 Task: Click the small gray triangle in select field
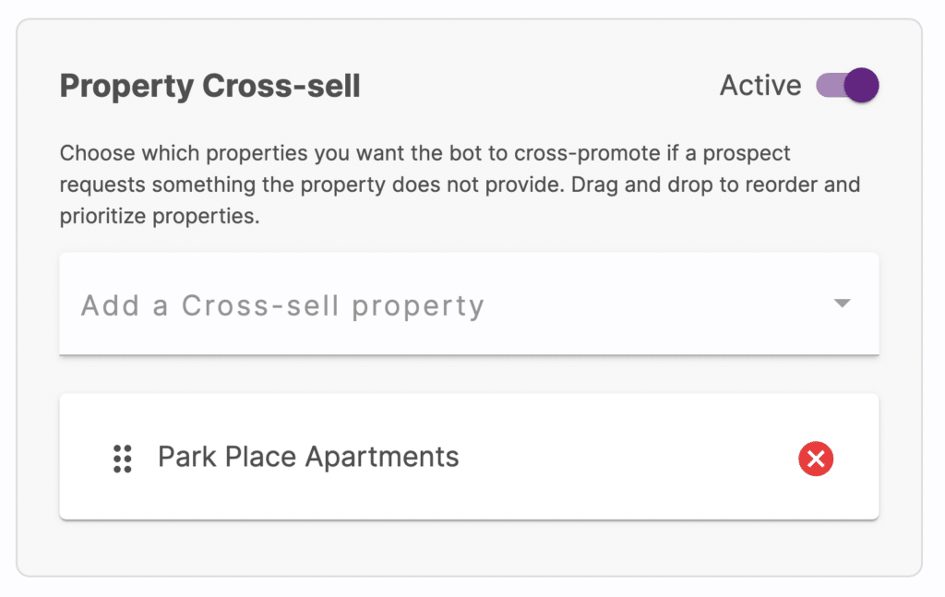point(842,303)
